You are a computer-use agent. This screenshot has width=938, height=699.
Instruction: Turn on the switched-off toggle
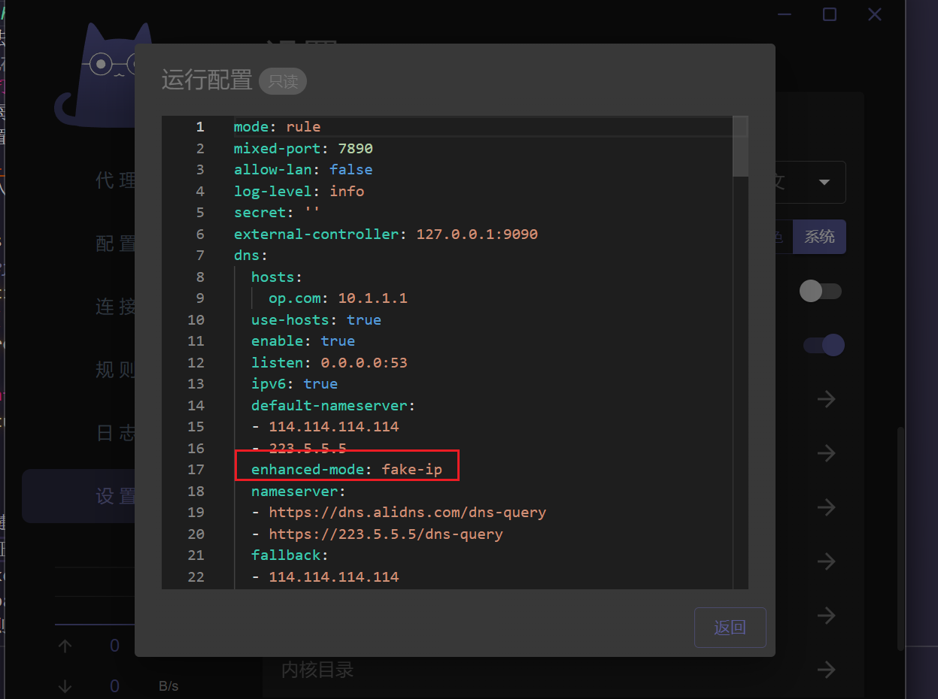coord(820,291)
